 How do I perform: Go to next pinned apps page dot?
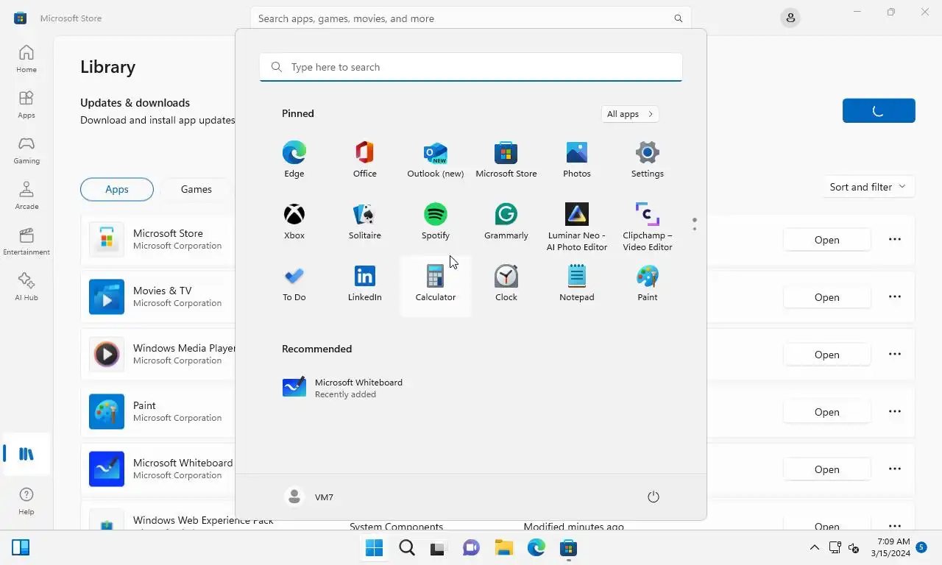[694, 229]
